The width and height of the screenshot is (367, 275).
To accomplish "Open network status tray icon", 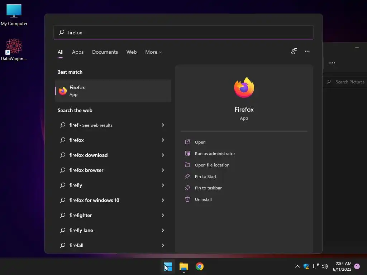I will [316, 266].
